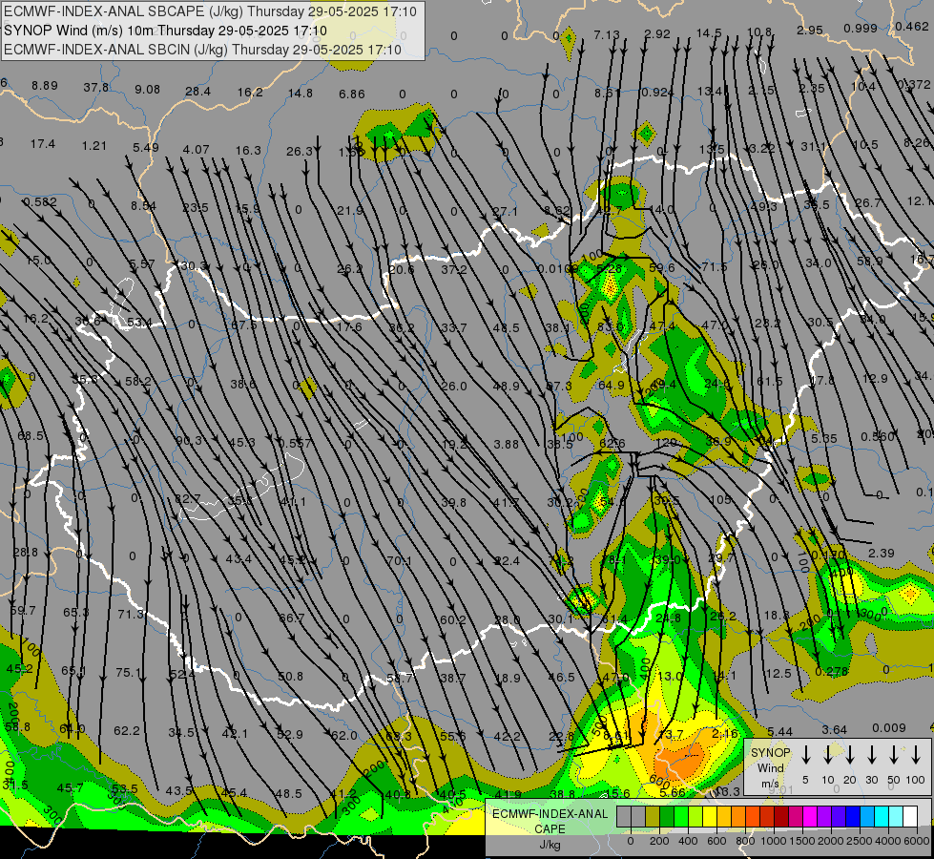Click the 12.5 value on the map
The image size is (934, 859).
tap(778, 673)
